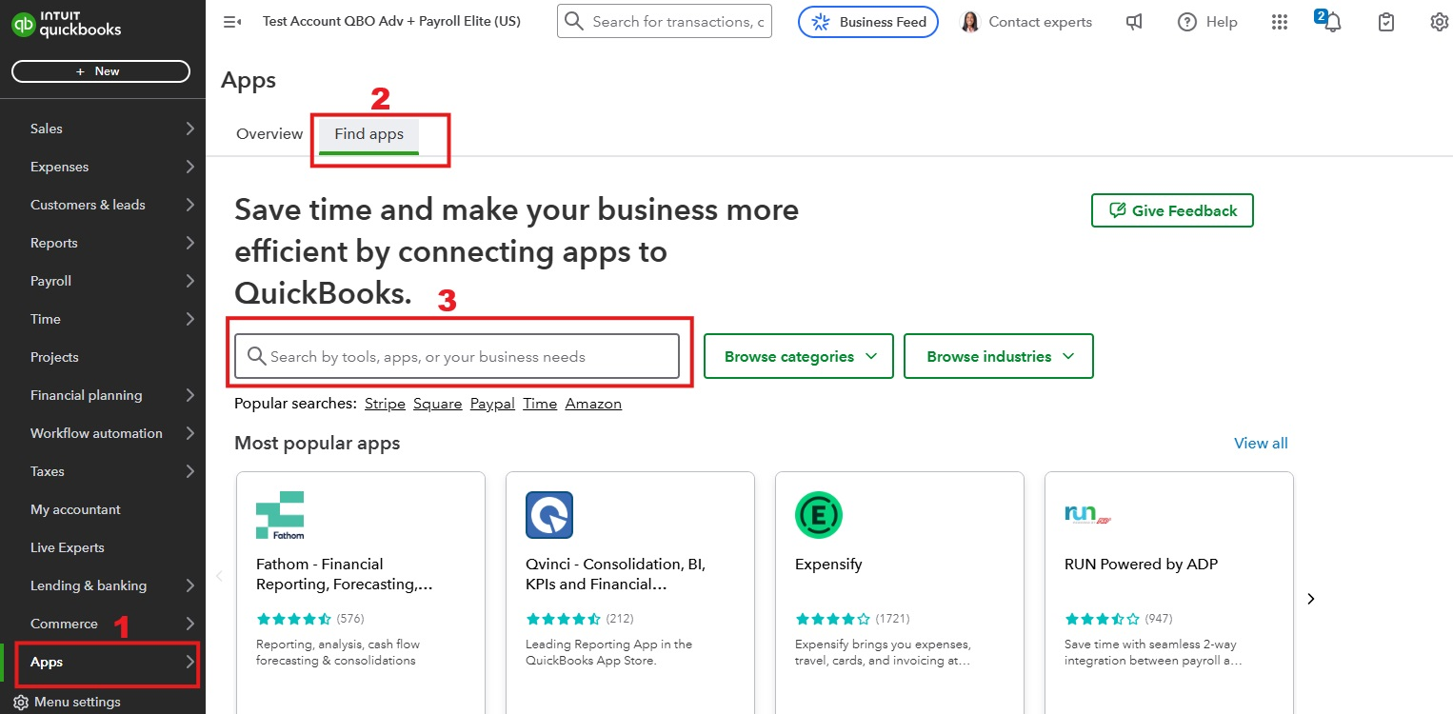The image size is (1453, 714).
Task: Open the Browse industries dropdown
Action: click(999, 356)
